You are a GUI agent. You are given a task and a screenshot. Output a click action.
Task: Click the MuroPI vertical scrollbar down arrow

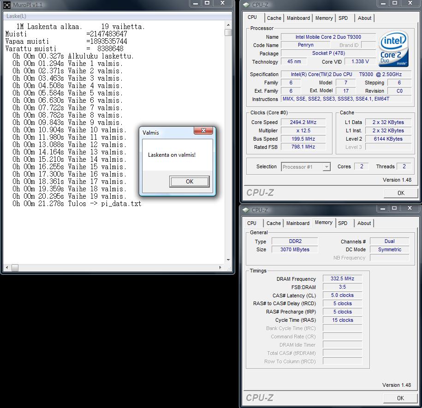(x=228, y=260)
